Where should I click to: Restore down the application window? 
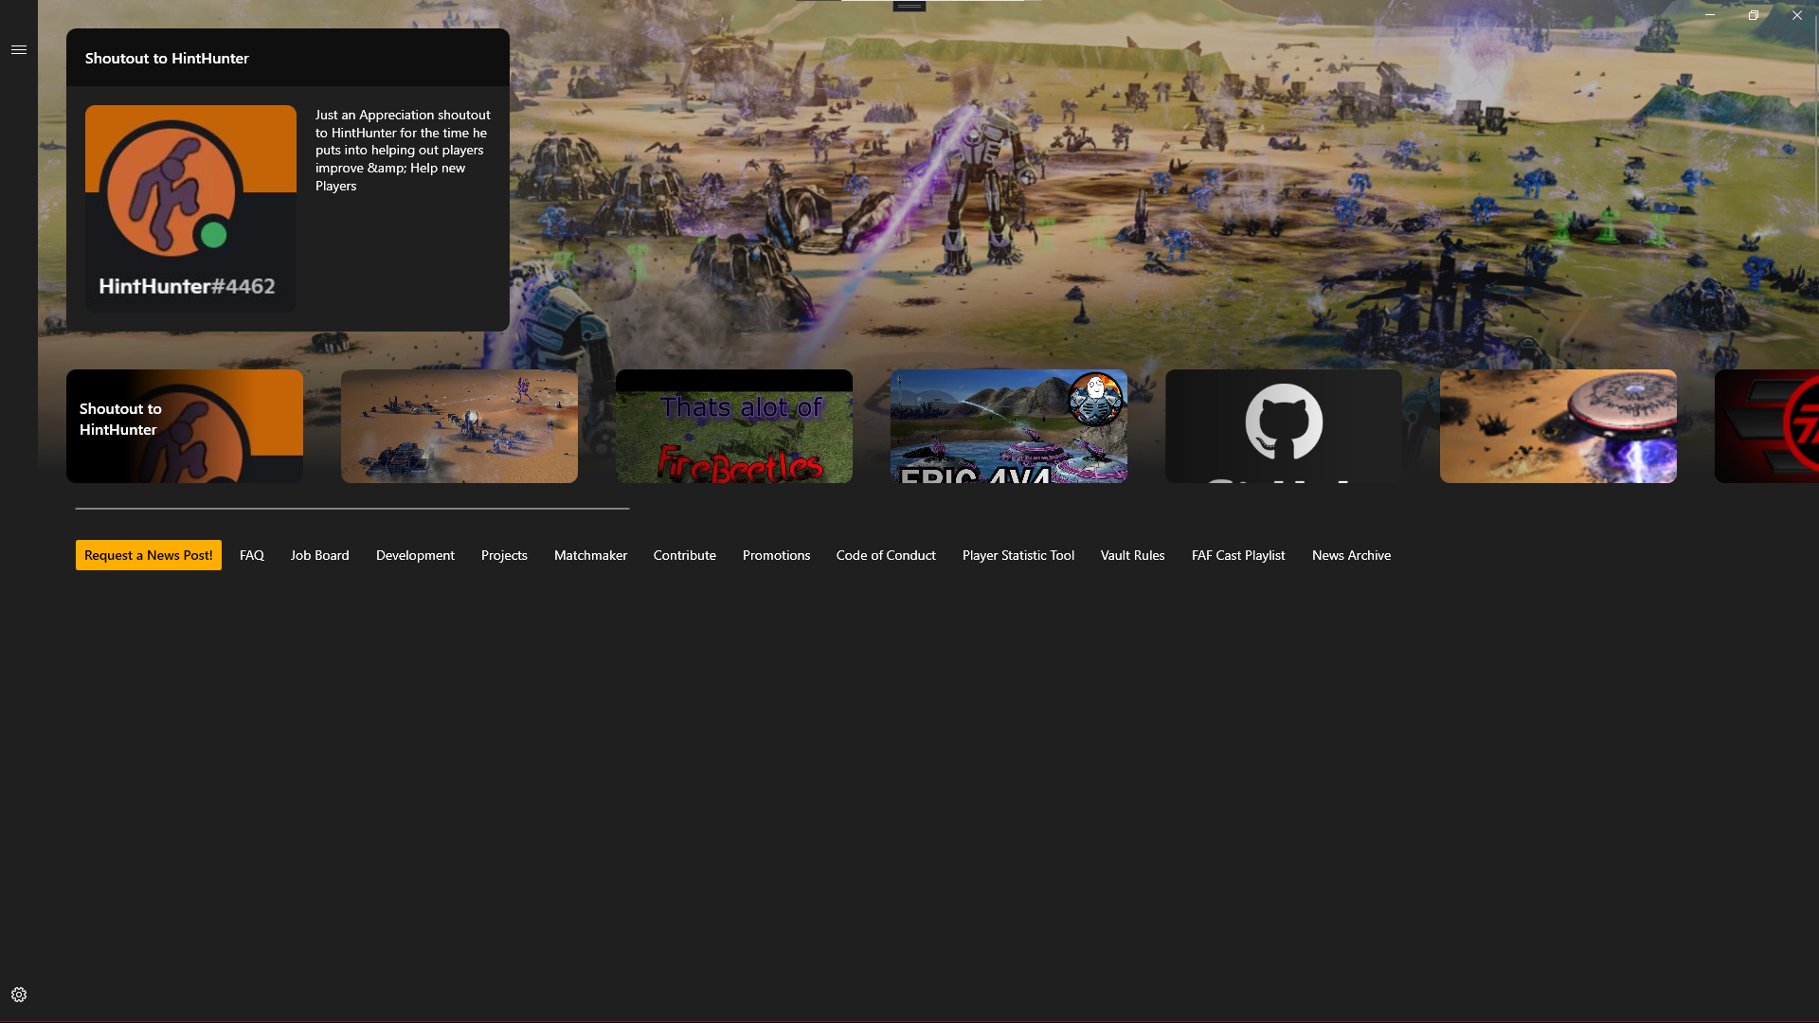(x=1754, y=15)
